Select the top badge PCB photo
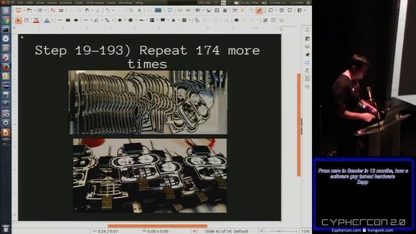The width and height of the screenshot is (416, 234). (x=148, y=103)
